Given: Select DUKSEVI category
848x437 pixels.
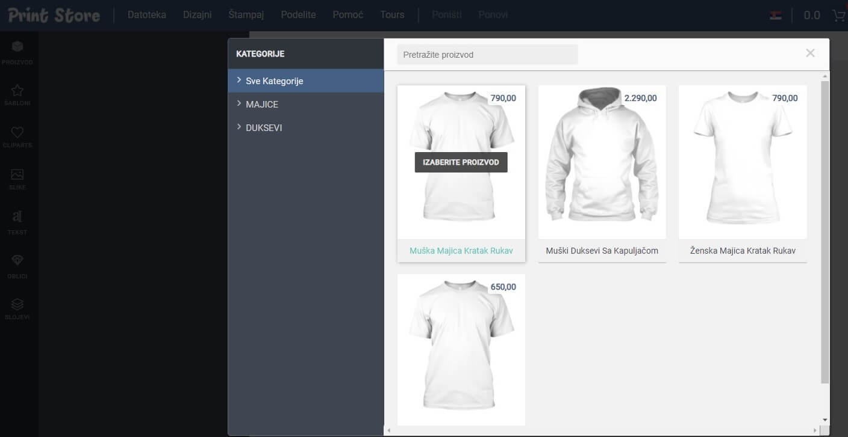Looking at the screenshot, I should (306, 127).
